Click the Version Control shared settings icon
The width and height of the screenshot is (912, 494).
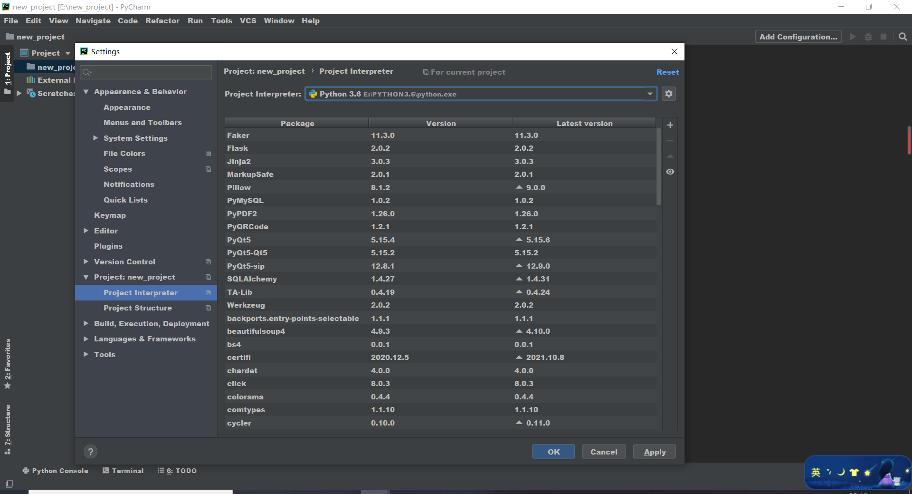tap(208, 262)
